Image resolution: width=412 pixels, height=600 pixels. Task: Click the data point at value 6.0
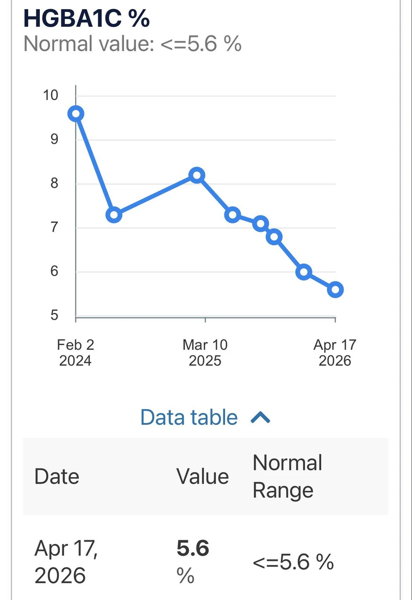303,272
